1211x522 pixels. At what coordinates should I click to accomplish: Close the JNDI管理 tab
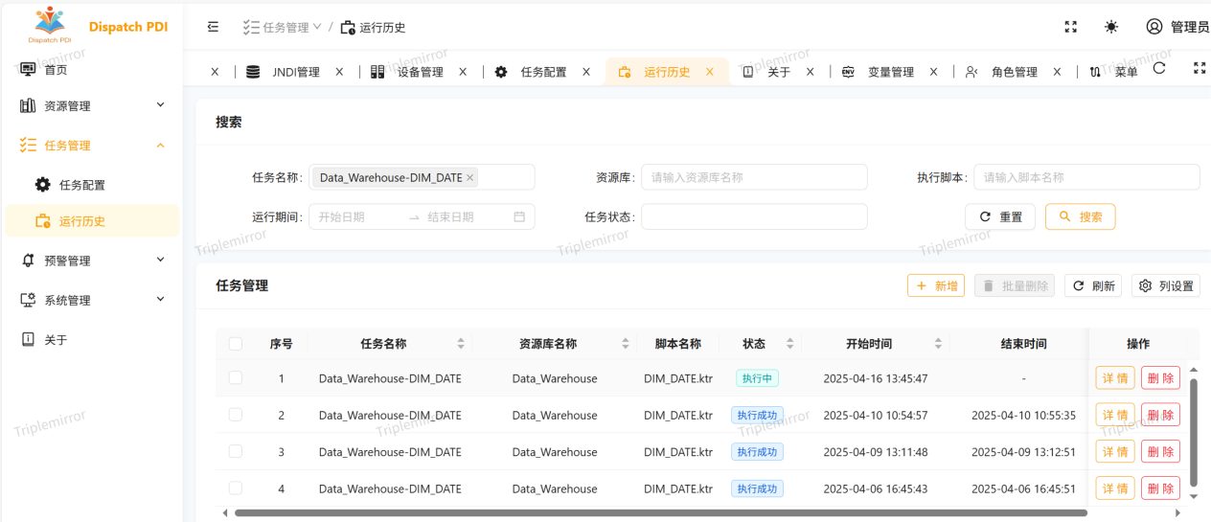pyautogui.click(x=339, y=72)
